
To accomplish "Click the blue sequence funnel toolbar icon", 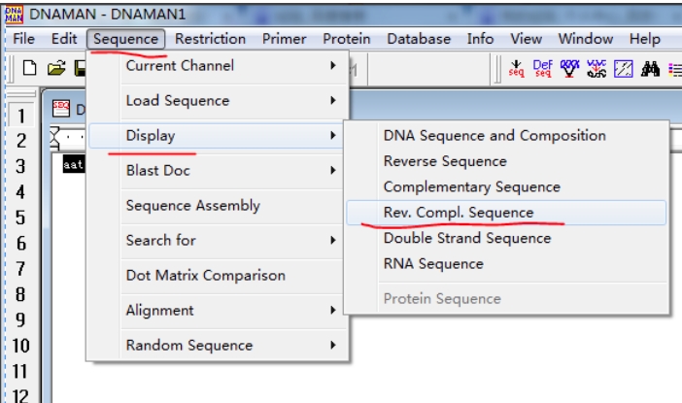I will pyautogui.click(x=569, y=69).
